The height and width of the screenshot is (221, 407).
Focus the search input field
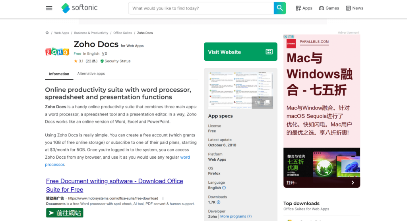(201, 8)
